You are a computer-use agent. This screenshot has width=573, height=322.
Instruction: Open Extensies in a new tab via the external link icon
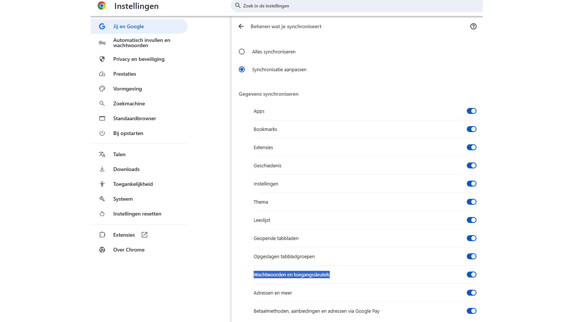click(x=144, y=235)
